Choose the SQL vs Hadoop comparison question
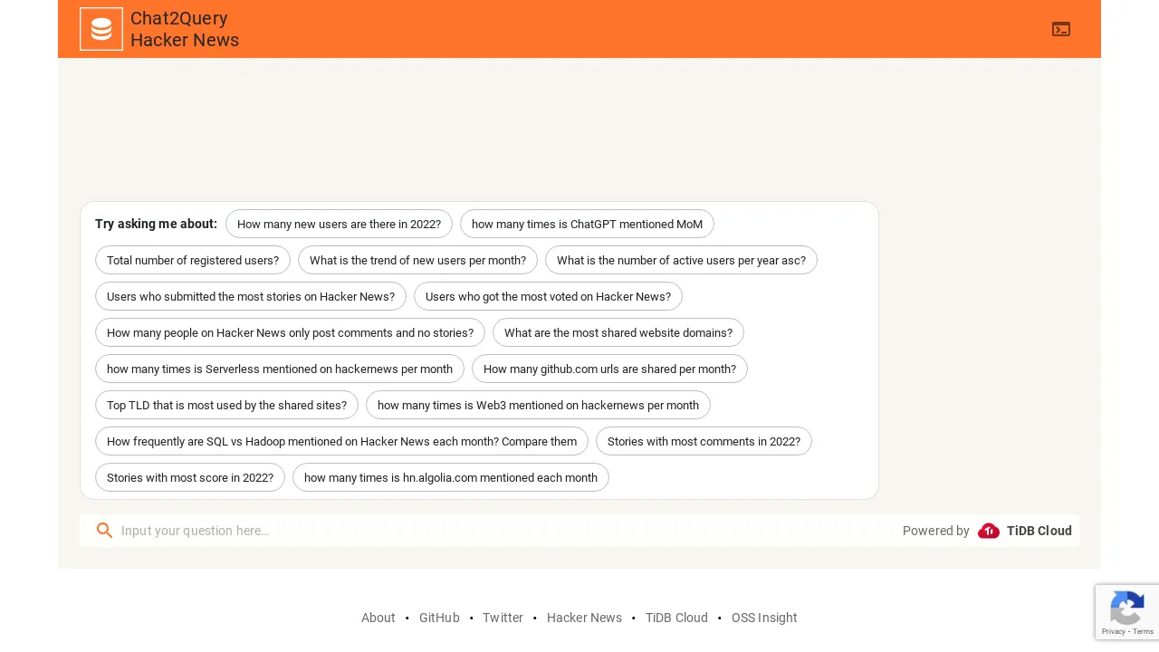The image size is (1159, 652). tap(341, 441)
